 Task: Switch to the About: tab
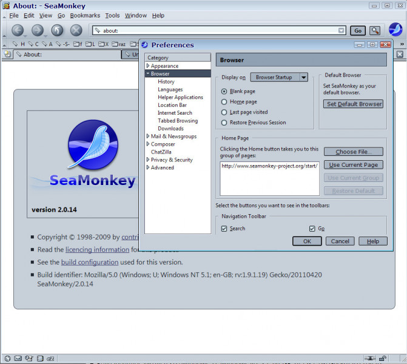click(67, 55)
